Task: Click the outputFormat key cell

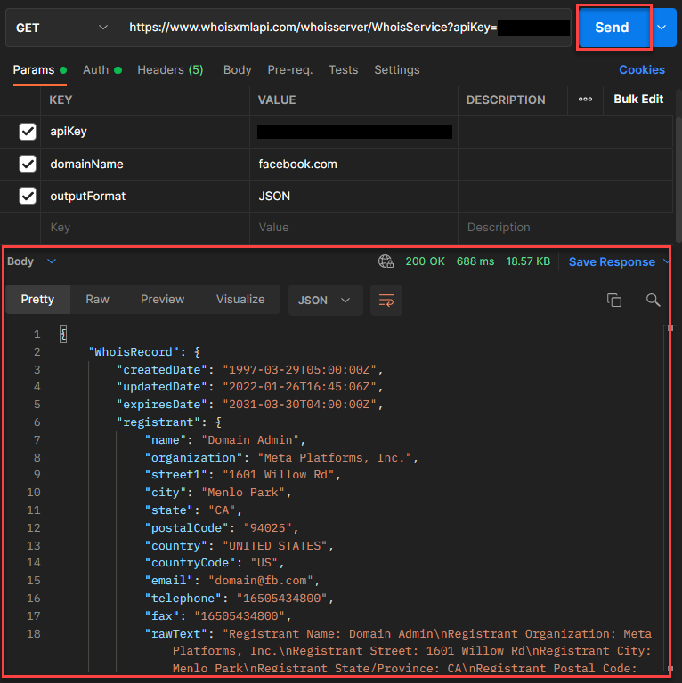Action: tap(145, 196)
